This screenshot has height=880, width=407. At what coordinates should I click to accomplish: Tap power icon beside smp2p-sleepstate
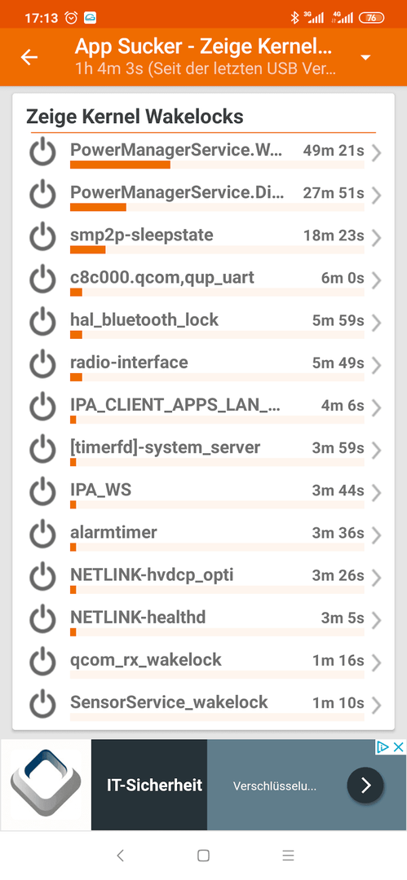42,237
